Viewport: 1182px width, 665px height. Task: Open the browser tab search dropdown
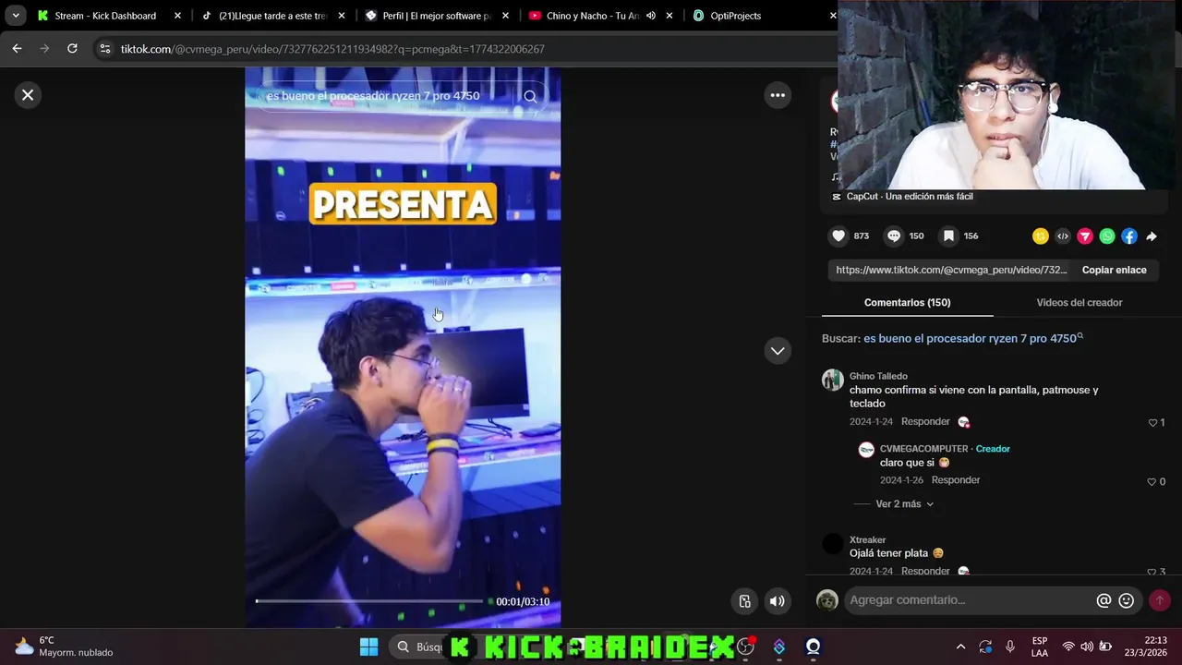tap(15, 16)
